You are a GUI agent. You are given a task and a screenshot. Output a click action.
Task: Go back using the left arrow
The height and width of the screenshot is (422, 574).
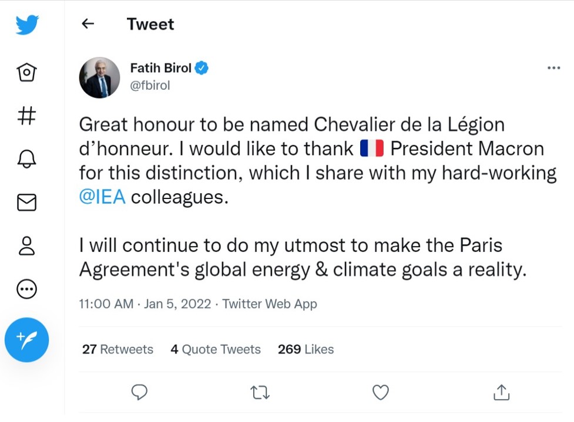click(88, 24)
